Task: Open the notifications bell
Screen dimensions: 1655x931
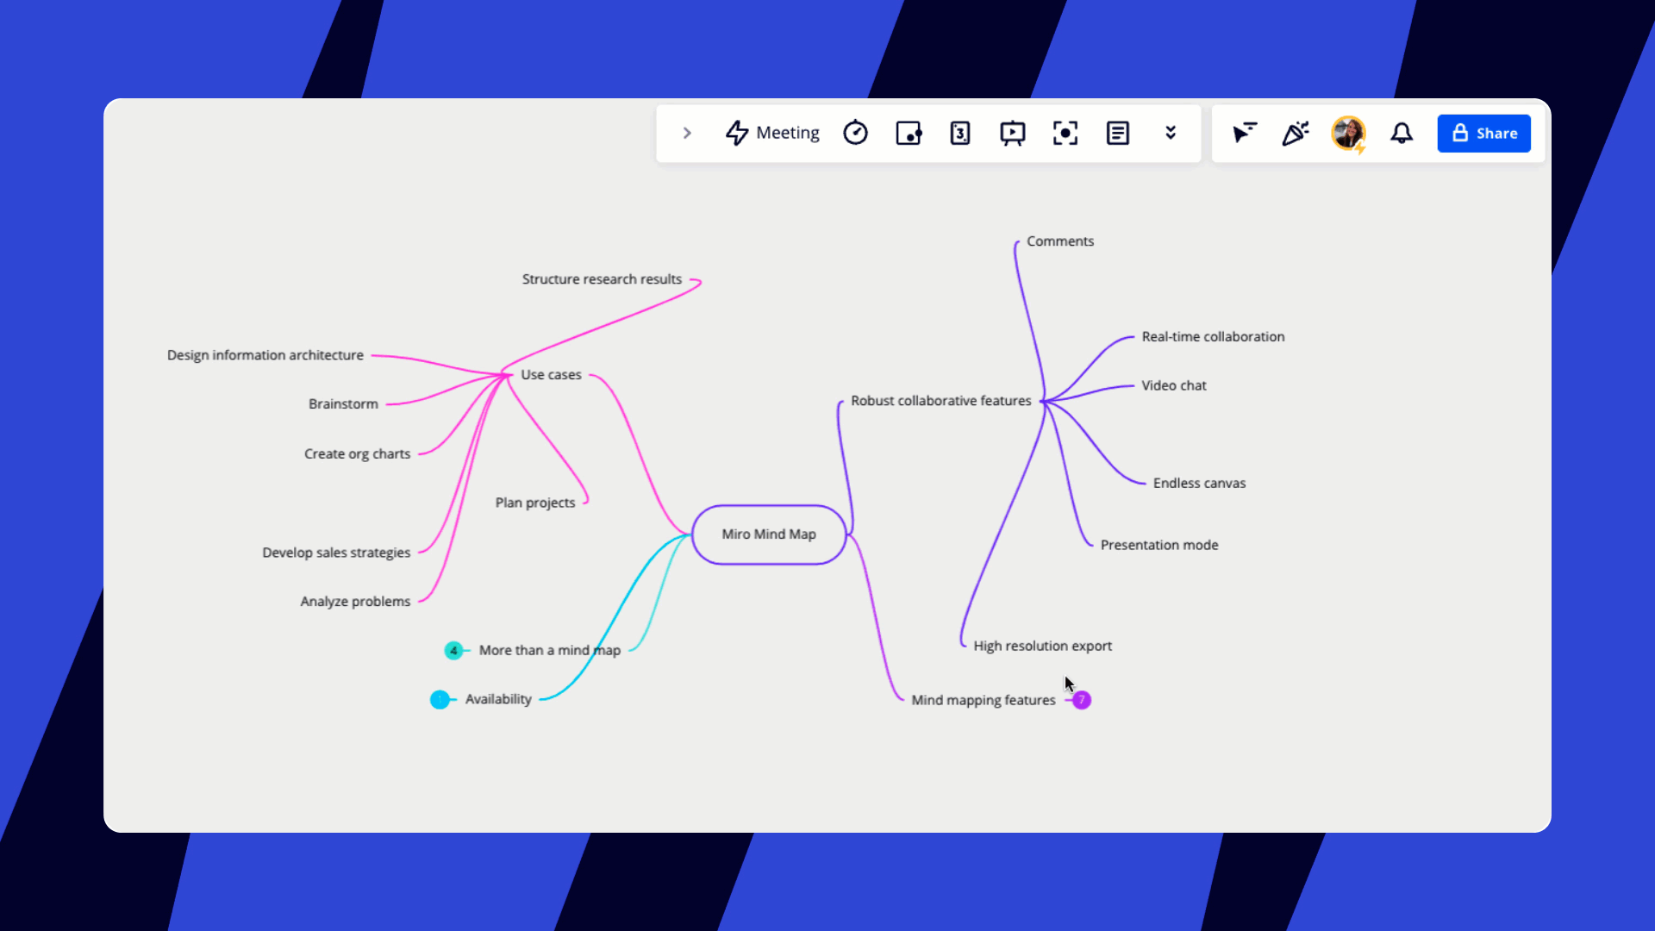Action: click(x=1402, y=133)
